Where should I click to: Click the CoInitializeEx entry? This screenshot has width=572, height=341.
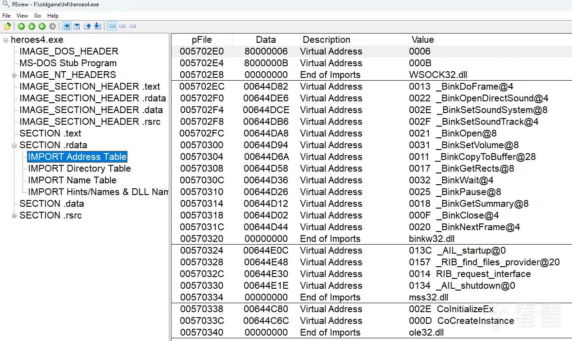[x=465, y=309]
